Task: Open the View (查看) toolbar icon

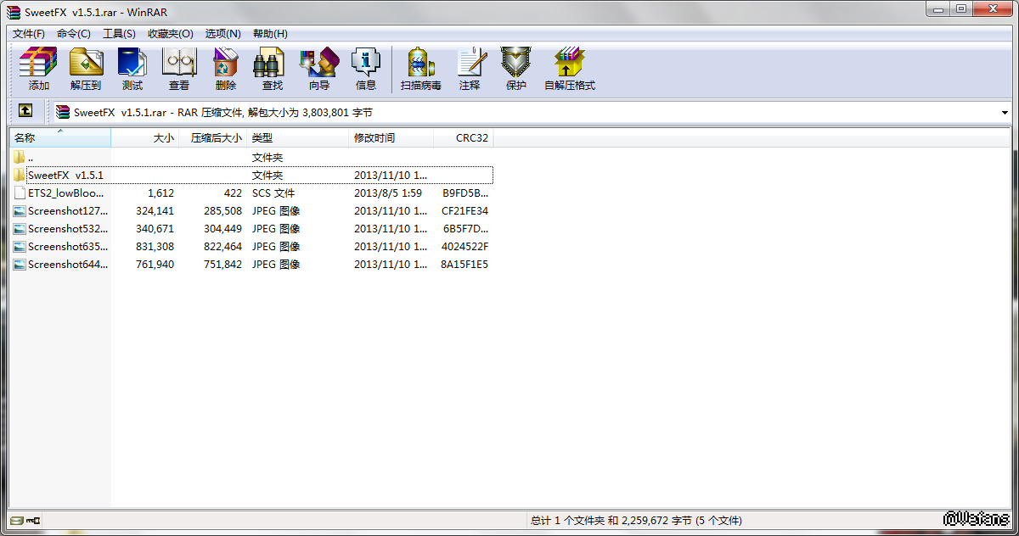Action: click(179, 70)
